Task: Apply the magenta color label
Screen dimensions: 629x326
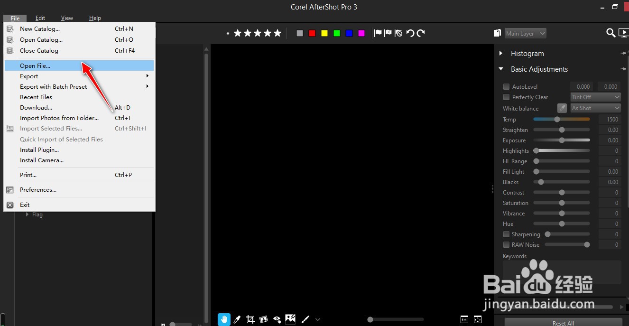Action: [x=361, y=33]
